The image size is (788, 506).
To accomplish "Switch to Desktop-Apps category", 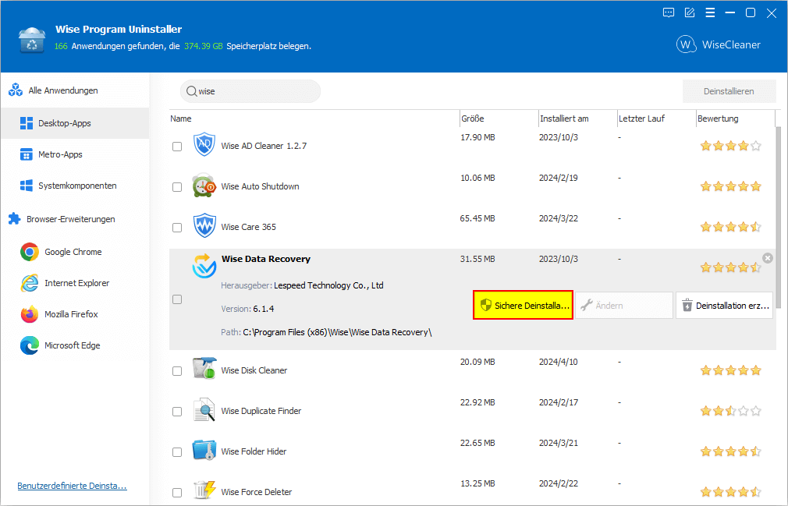I will click(75, 123).
